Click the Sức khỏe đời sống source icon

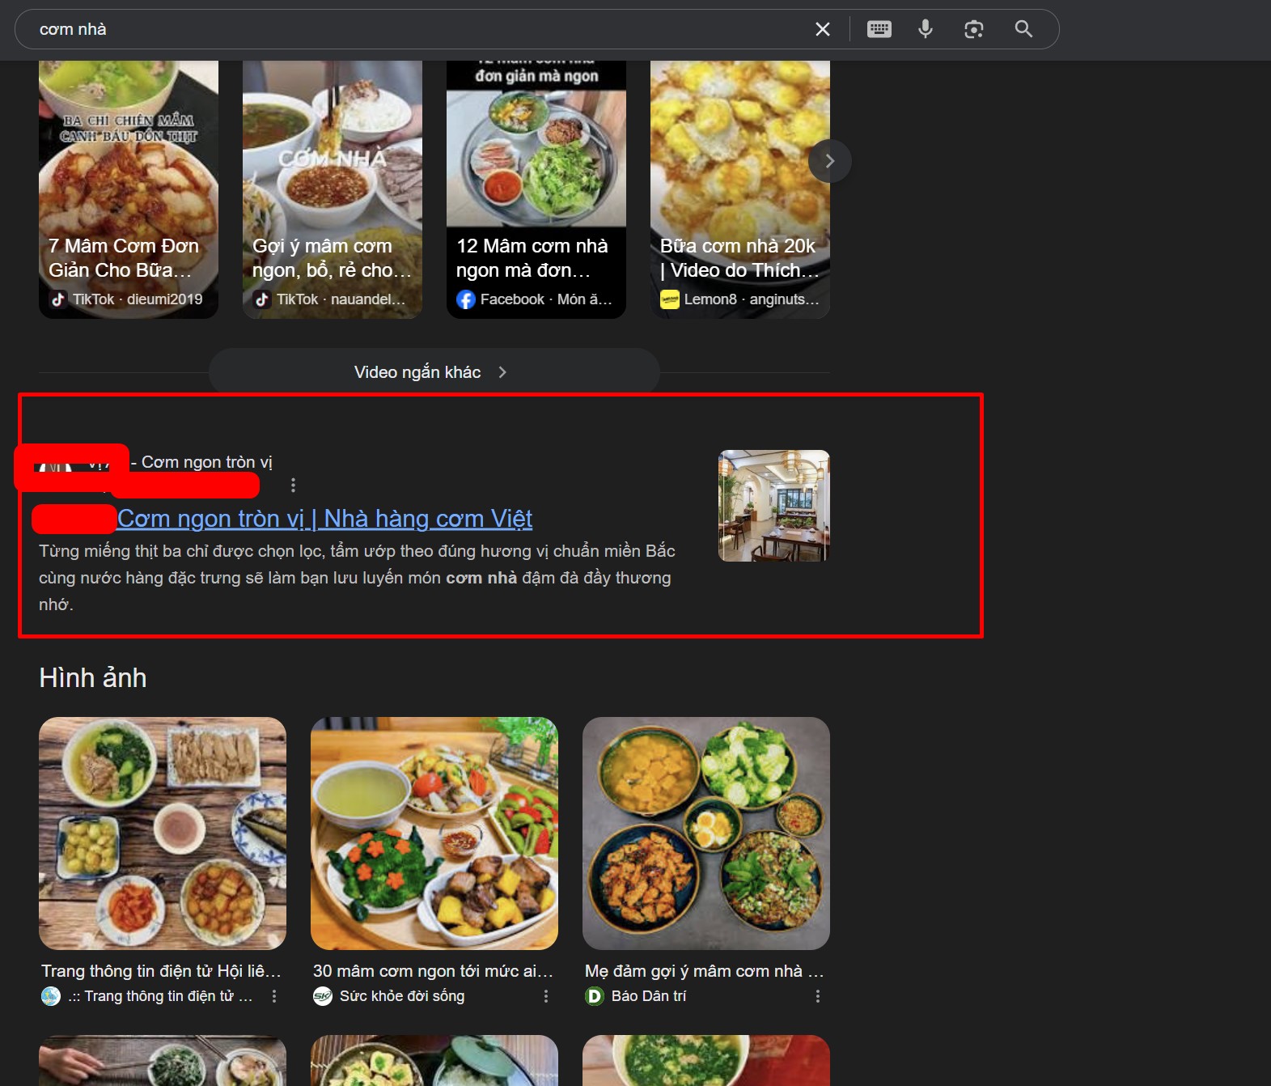(x=323, y=996)
